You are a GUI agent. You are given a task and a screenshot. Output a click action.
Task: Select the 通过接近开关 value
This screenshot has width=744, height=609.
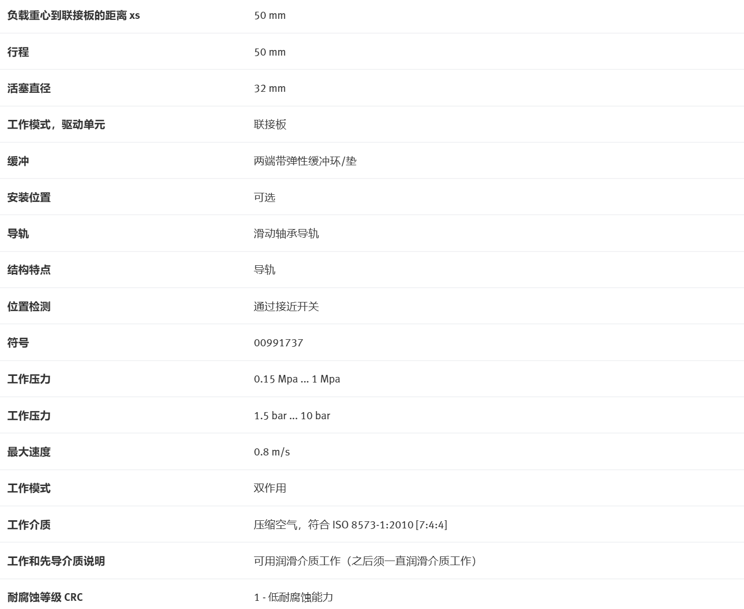click(x=286, y=307)
